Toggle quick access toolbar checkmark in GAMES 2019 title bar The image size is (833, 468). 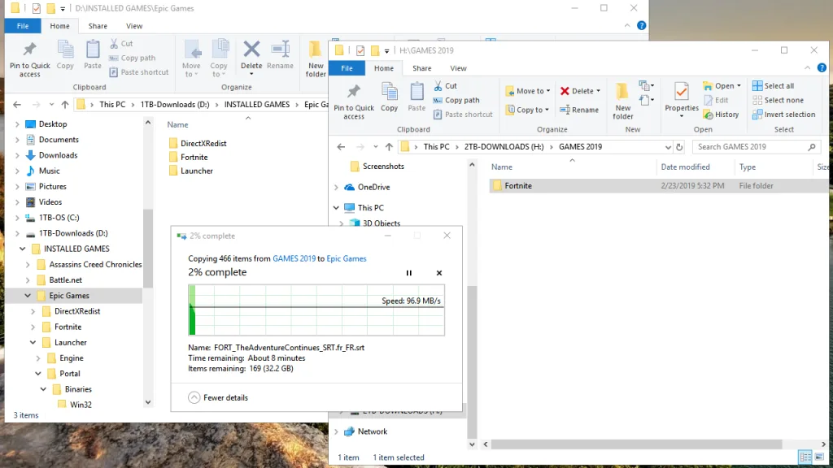point(360,51)
